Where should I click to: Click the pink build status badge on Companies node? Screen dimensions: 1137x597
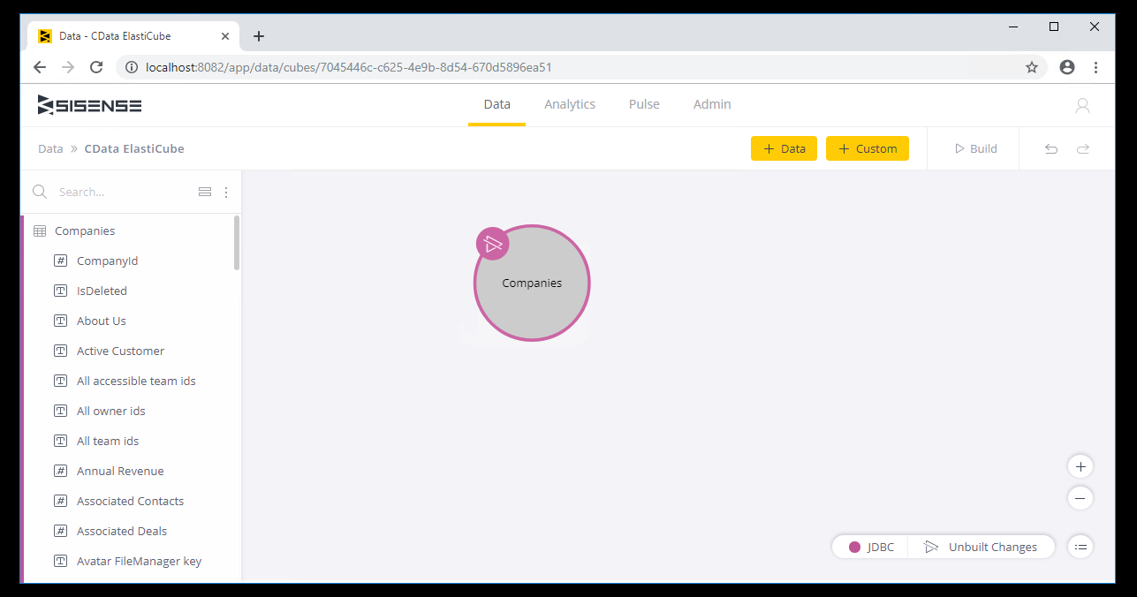(492, 244)
